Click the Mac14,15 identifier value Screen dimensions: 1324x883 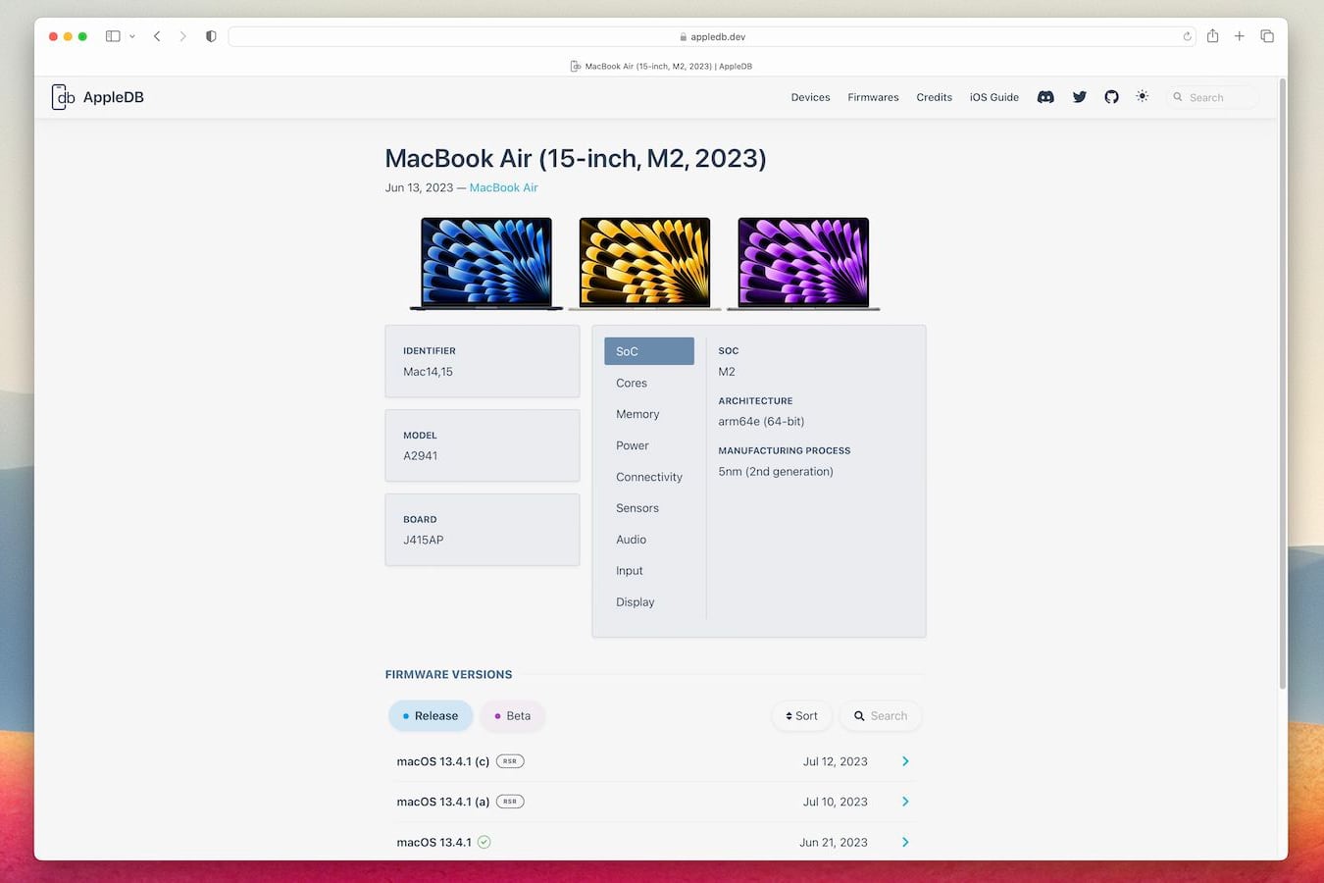(428, 372)
